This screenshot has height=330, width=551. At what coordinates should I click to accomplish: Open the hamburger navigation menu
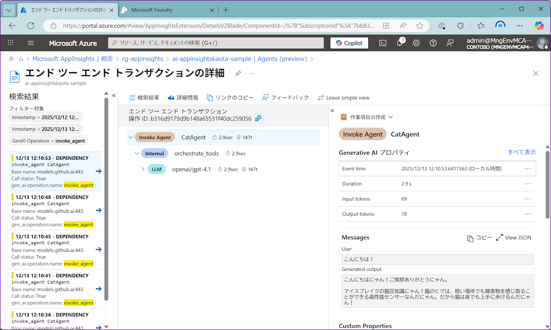pyautogui.click(x=31, y=43)
